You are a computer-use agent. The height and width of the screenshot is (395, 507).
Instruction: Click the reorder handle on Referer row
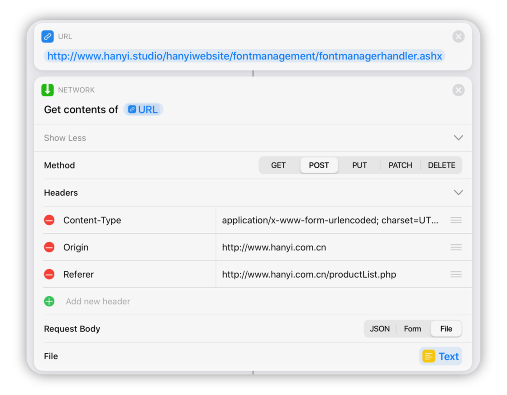tap(456, 275)
